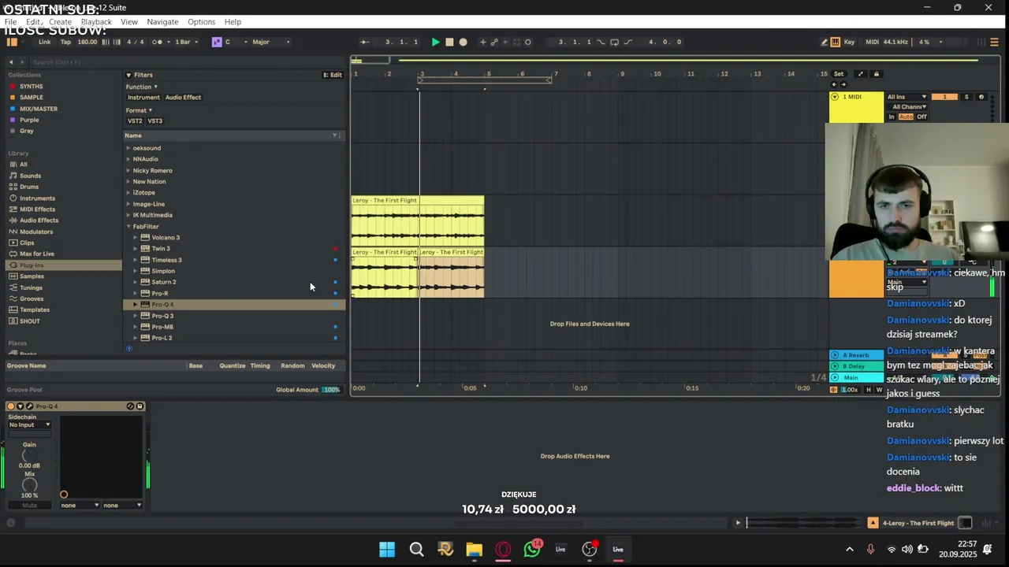Click the Link button
Image resolution: width=1009 pixels, height=567 pixels.
click(x=45, y=42)
